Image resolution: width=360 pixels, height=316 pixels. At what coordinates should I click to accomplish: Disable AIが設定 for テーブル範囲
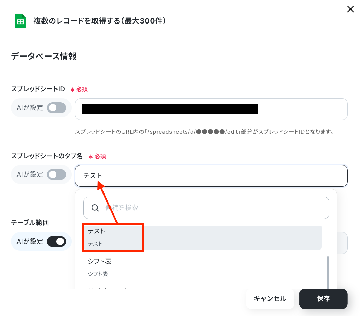click(x=56, y=242)
